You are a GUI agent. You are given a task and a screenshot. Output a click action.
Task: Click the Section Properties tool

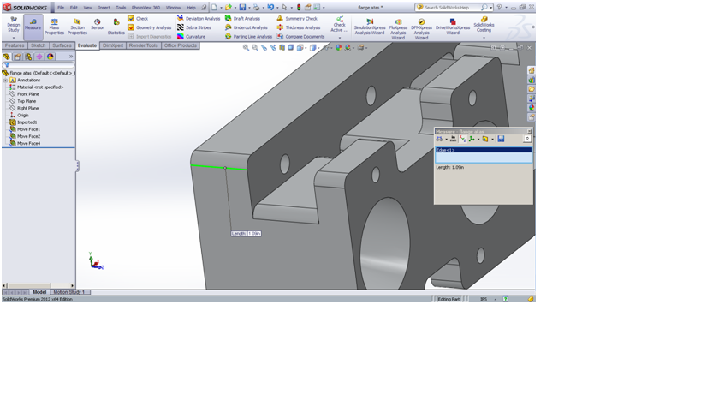[x=77, y=26]
